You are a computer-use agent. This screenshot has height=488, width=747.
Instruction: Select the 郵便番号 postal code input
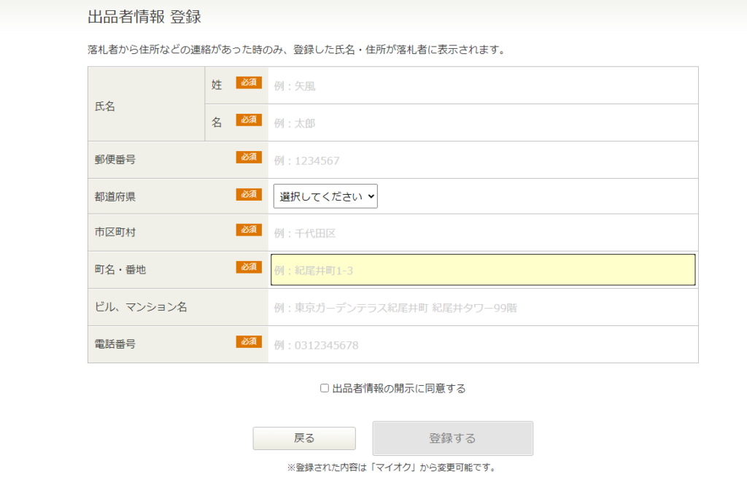click(x=483, y=160)
